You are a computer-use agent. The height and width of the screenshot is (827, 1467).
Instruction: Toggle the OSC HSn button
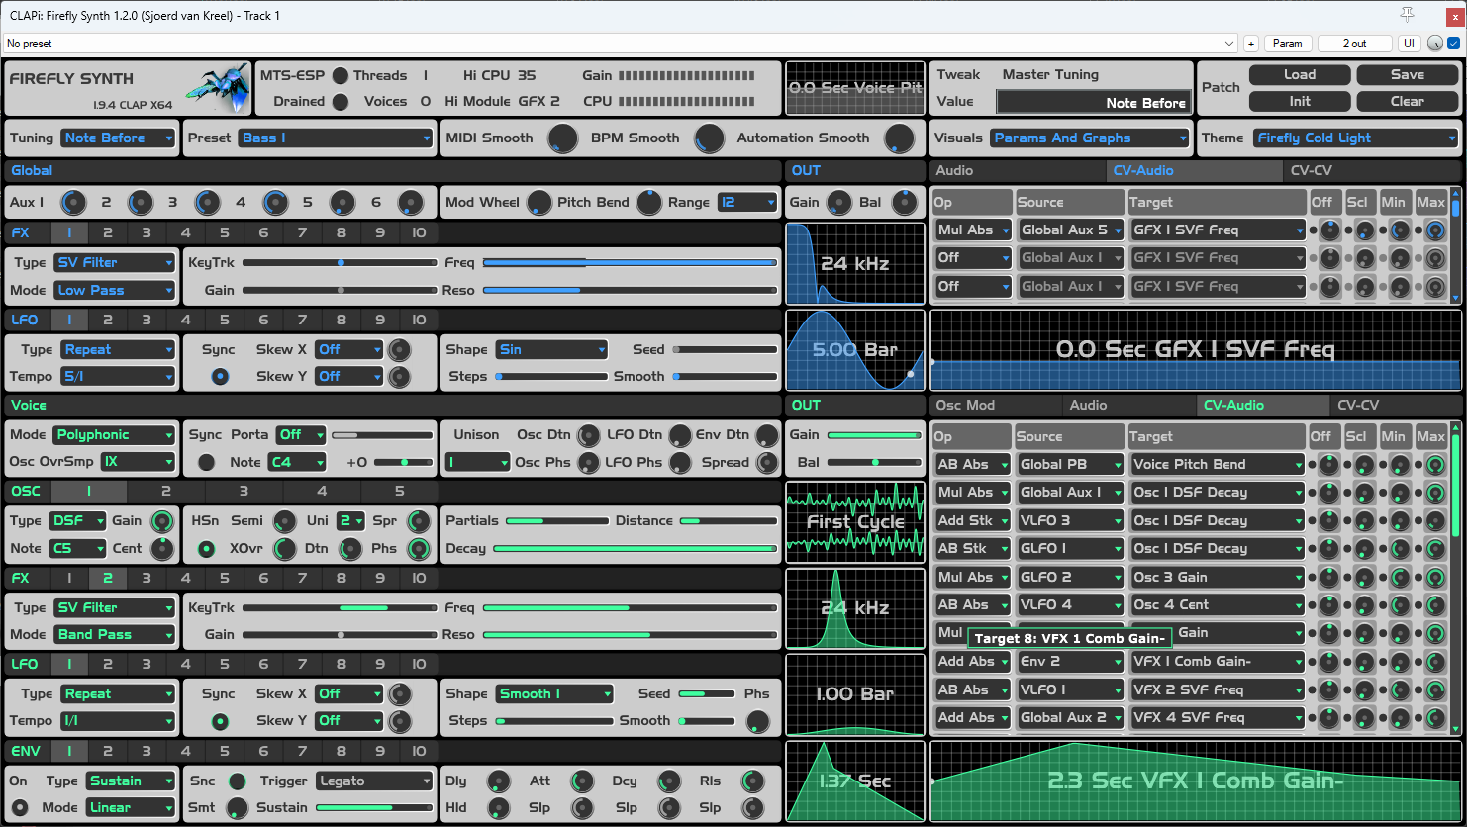[x=206, y=549]
